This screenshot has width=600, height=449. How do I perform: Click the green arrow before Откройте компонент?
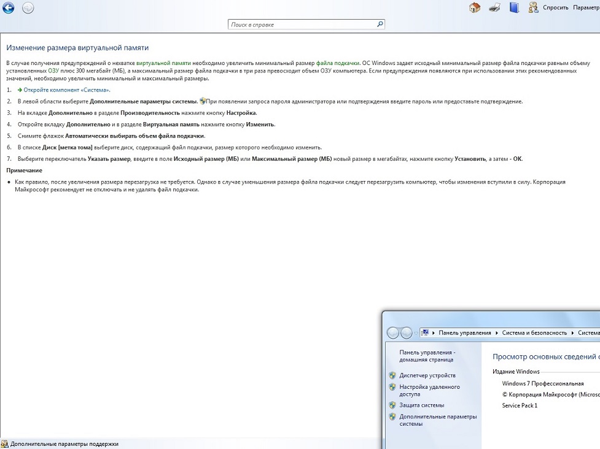pos(20,90)
